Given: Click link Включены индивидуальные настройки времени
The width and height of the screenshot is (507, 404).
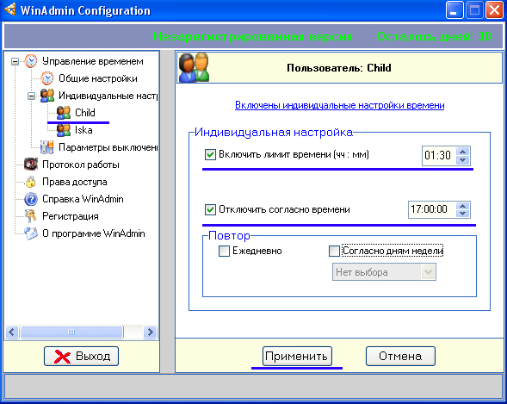Looking at the screenshot, I should 339,105.
